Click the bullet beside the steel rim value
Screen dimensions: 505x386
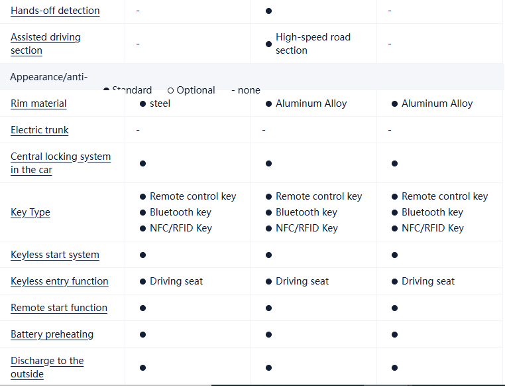pos(142,104)
